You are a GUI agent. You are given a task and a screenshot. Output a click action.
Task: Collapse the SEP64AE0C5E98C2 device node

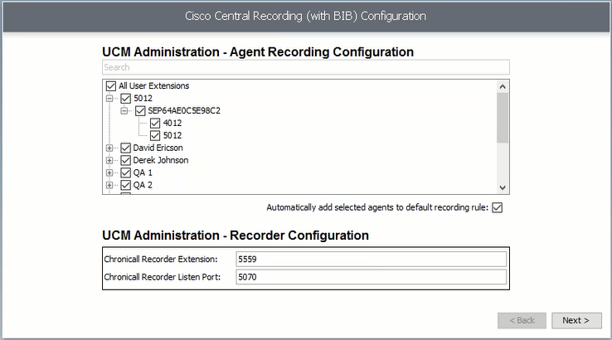(x=124, y=111)
